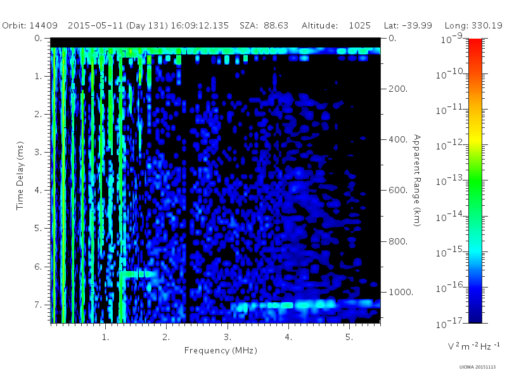Click the 'Long: 330.19' header text
The height and width of the screenshot is (380, 507).
(473, 25)
